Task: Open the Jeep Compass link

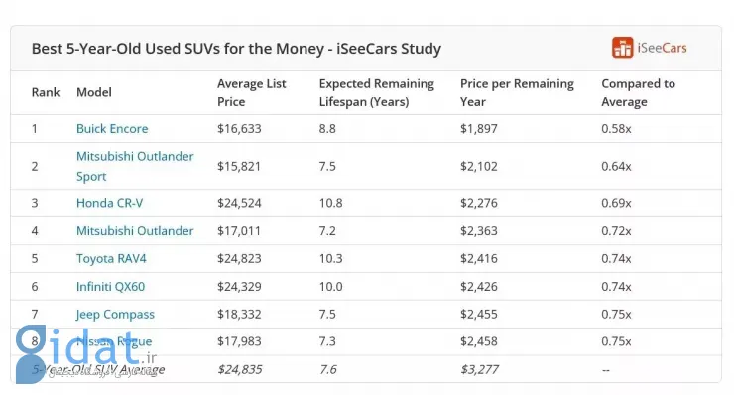Action: tap(115, 314)
